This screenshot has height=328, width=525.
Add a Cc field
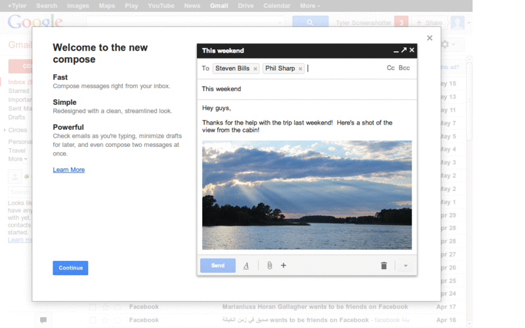[390, 68]
